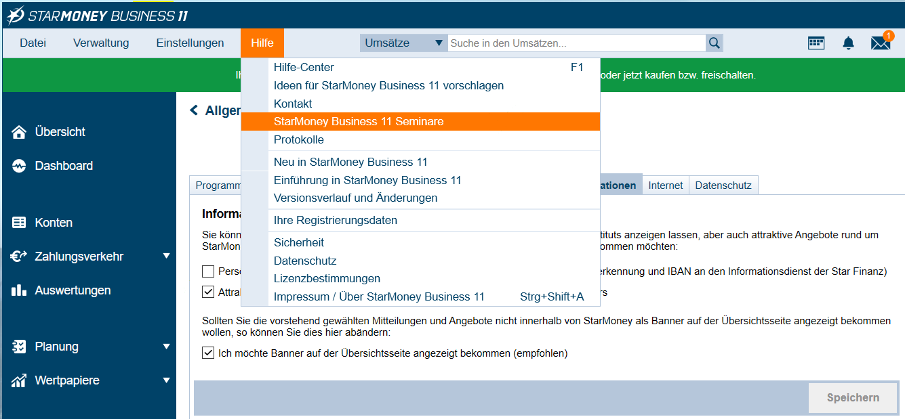The height and width of the screenshot is (419, 905).
Task: Uncheck attractive offers checkbox
Action: [207, 292]
